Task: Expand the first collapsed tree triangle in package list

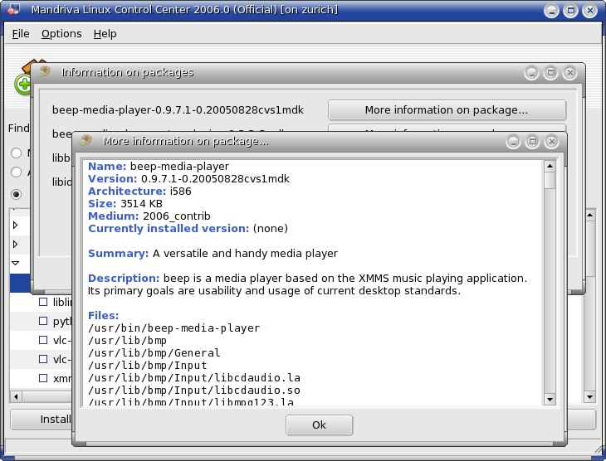Action: pos(16,225)
